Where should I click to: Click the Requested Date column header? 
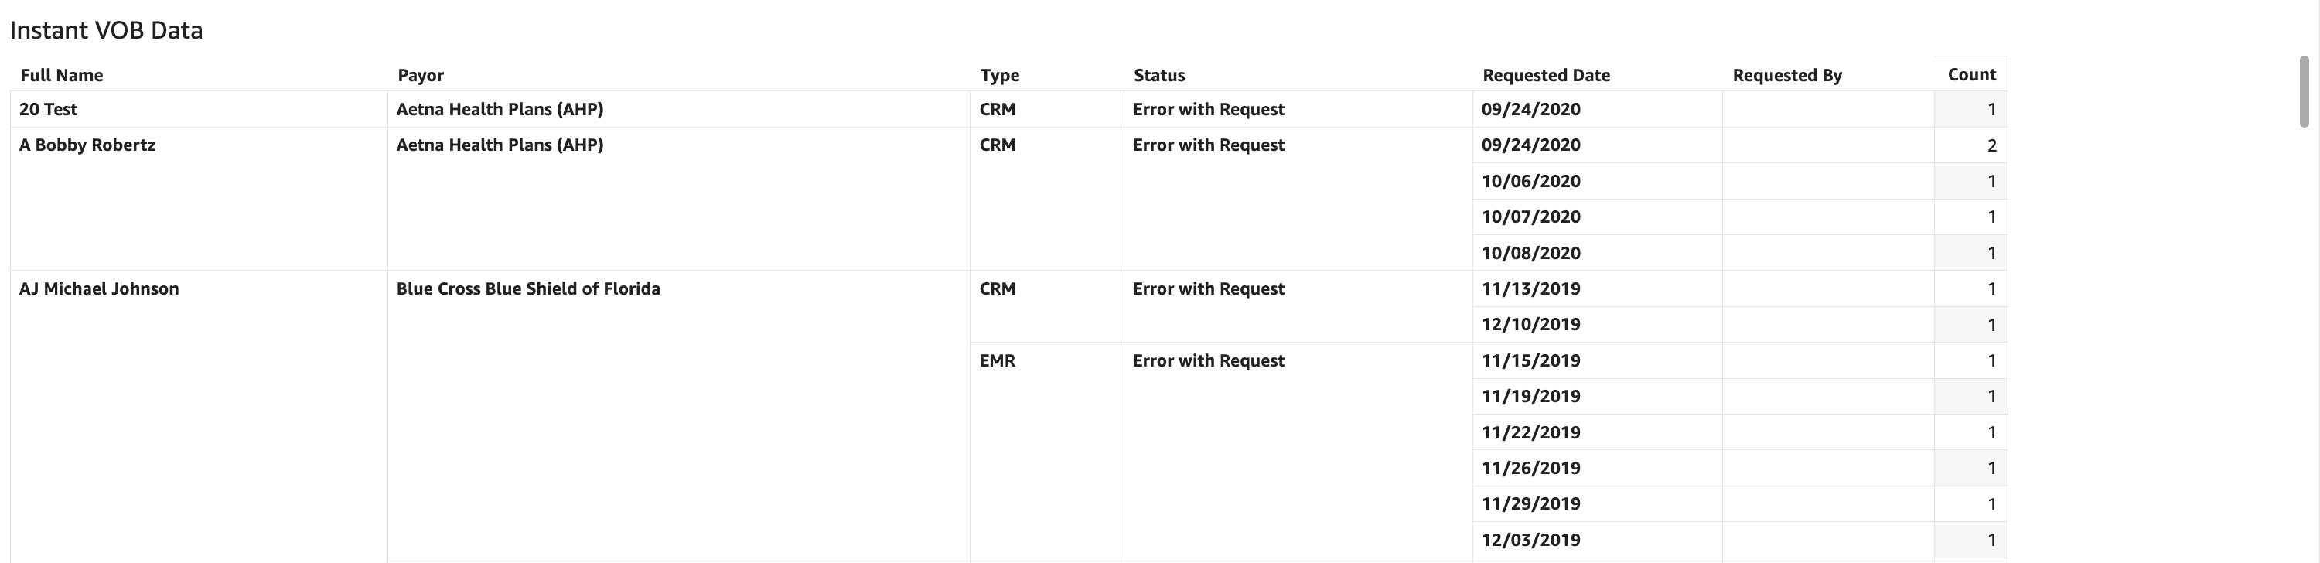(x=1547, y=76)
